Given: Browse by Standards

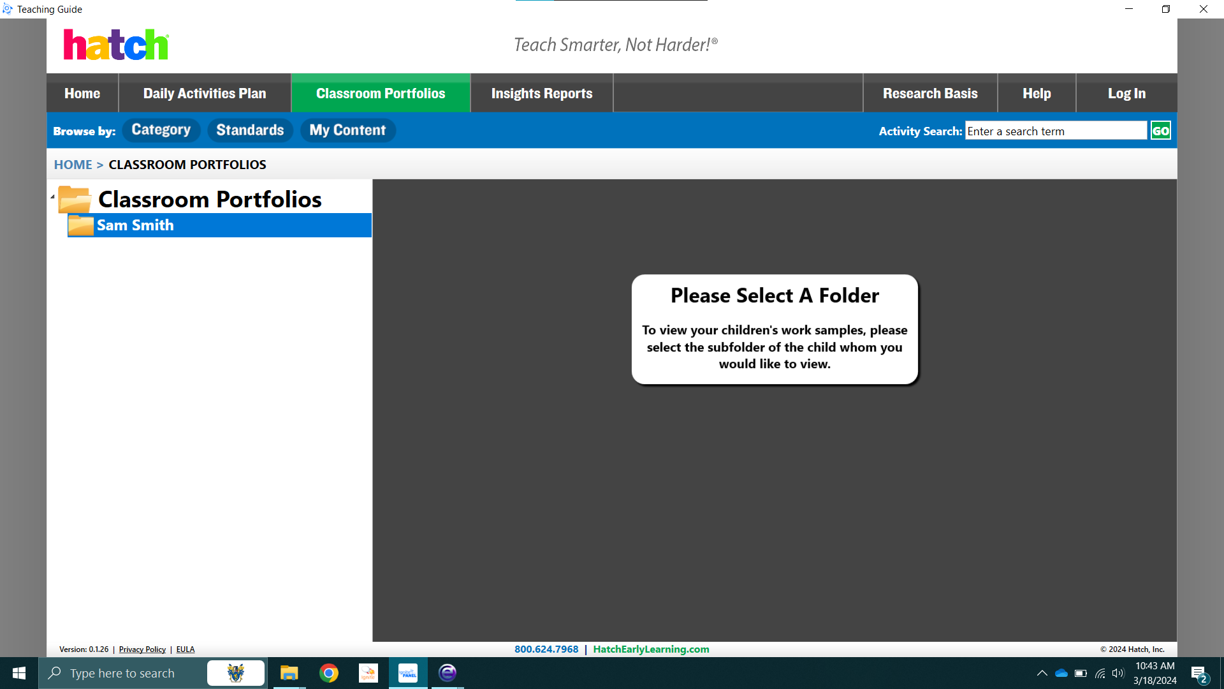Looking at the screenshot, I should pos(250,130).
